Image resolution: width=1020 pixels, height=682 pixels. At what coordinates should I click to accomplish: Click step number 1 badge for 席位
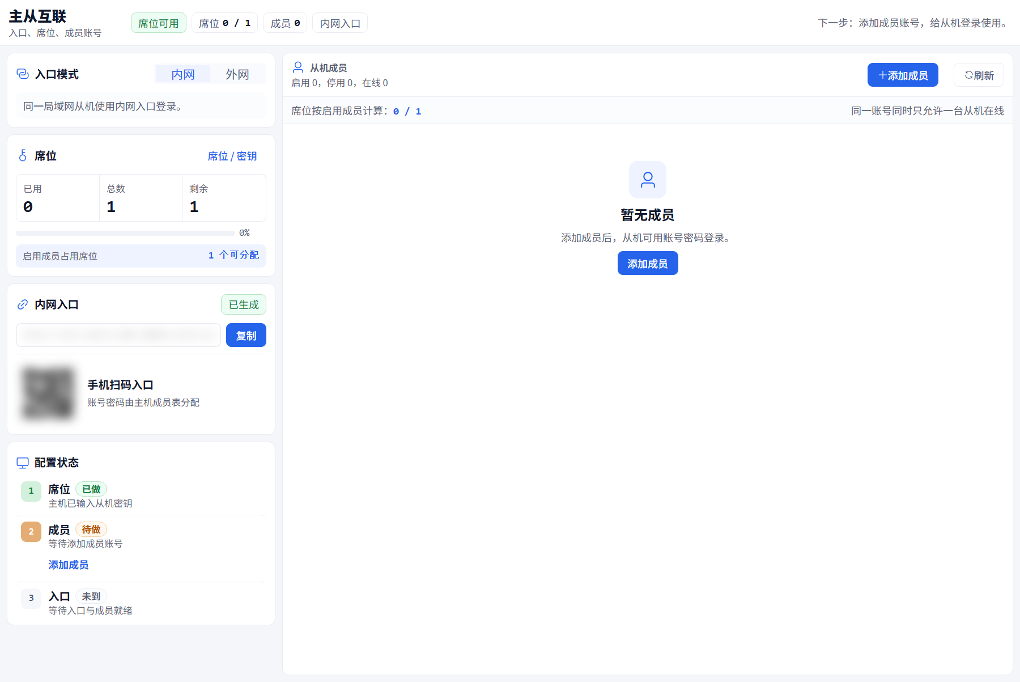tap(31, 491)
